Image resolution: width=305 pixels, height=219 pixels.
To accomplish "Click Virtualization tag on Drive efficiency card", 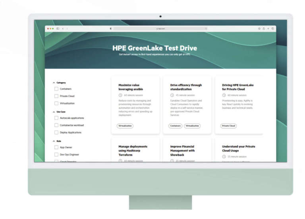I will [192, 126].
